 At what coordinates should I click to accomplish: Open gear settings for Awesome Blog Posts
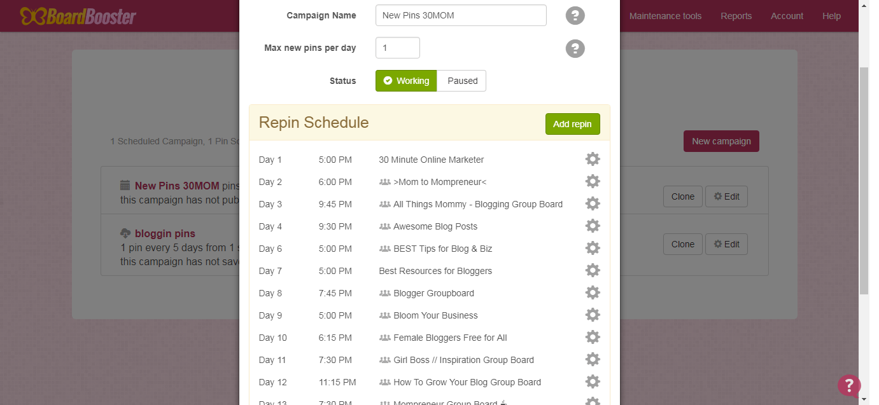click(x=593, y=226)
